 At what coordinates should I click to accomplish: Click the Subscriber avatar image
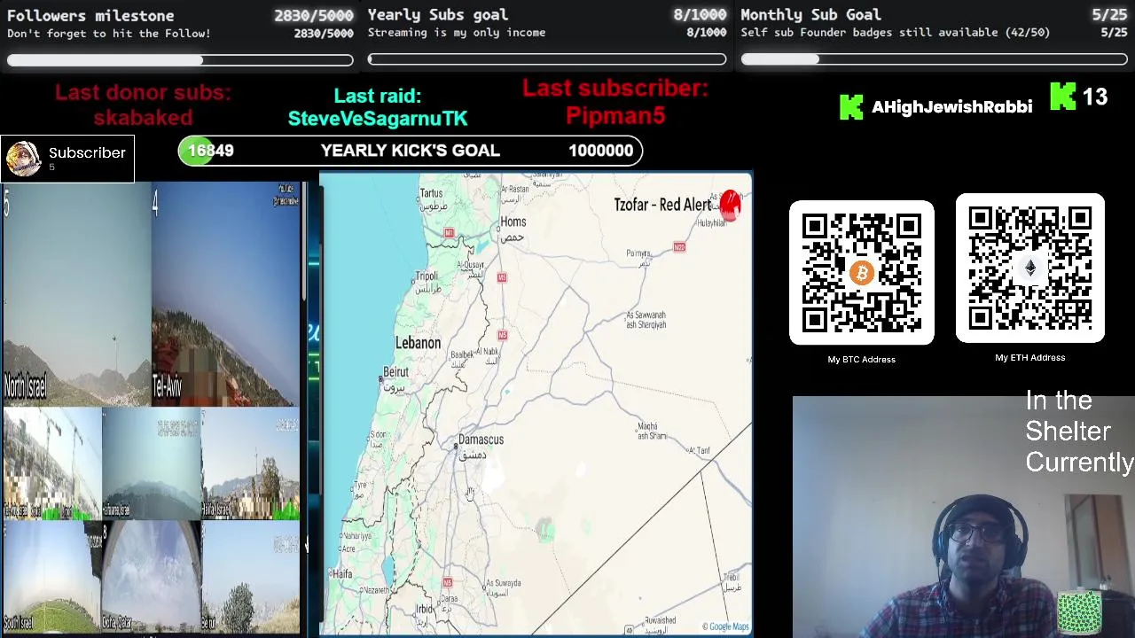pos(24,159)
